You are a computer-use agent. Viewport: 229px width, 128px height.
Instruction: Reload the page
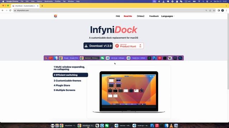pos(10,10)
